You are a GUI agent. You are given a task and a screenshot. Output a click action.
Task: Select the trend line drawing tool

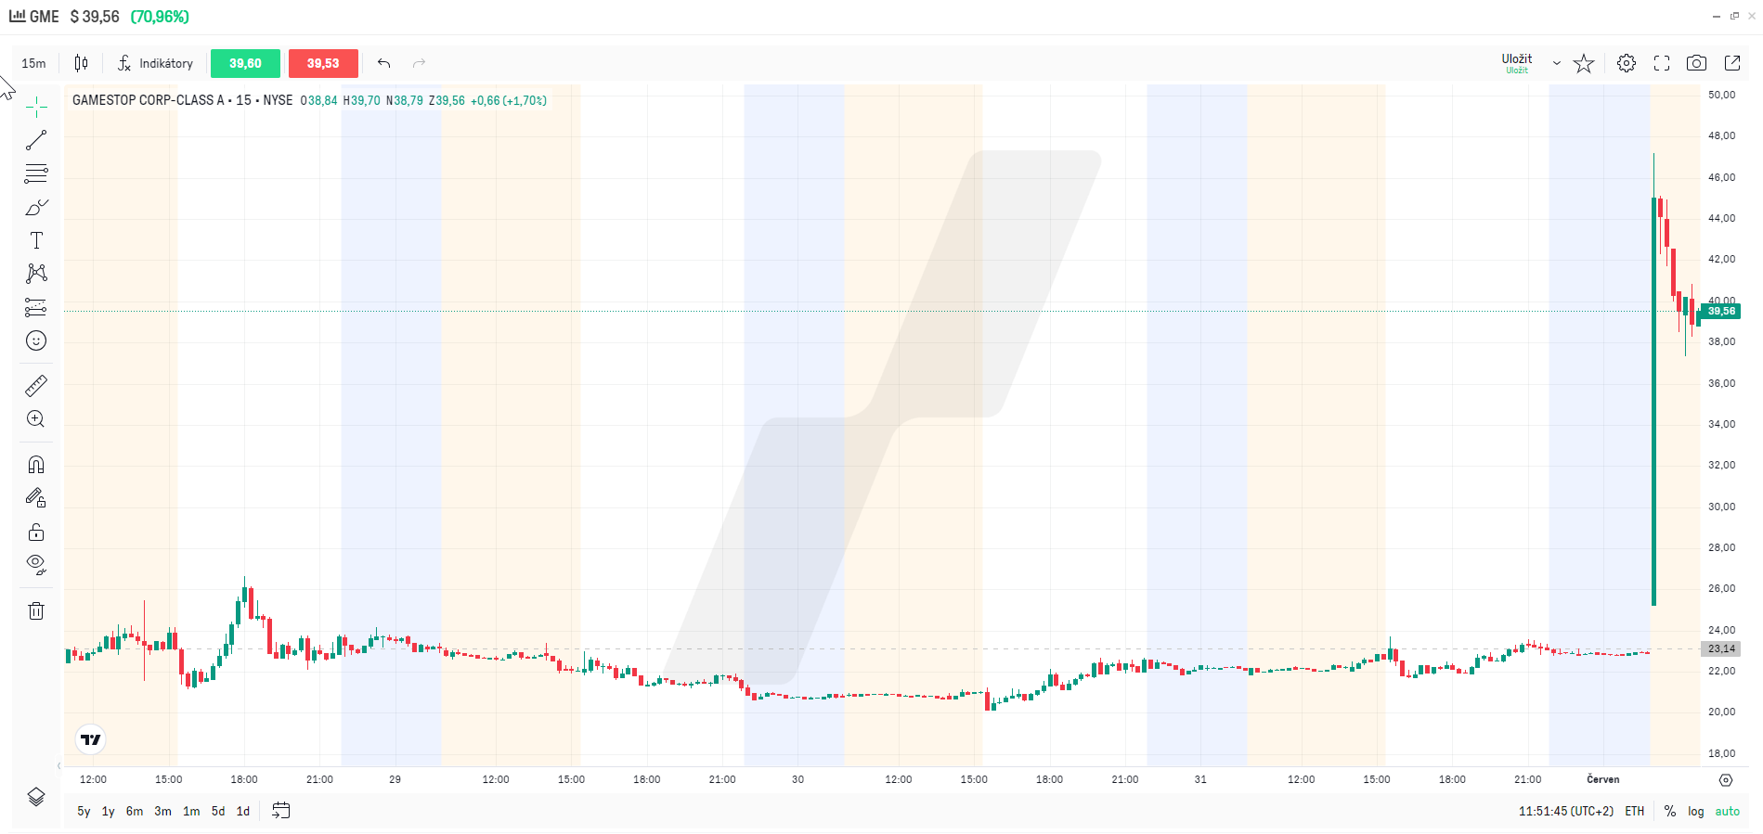36,140
